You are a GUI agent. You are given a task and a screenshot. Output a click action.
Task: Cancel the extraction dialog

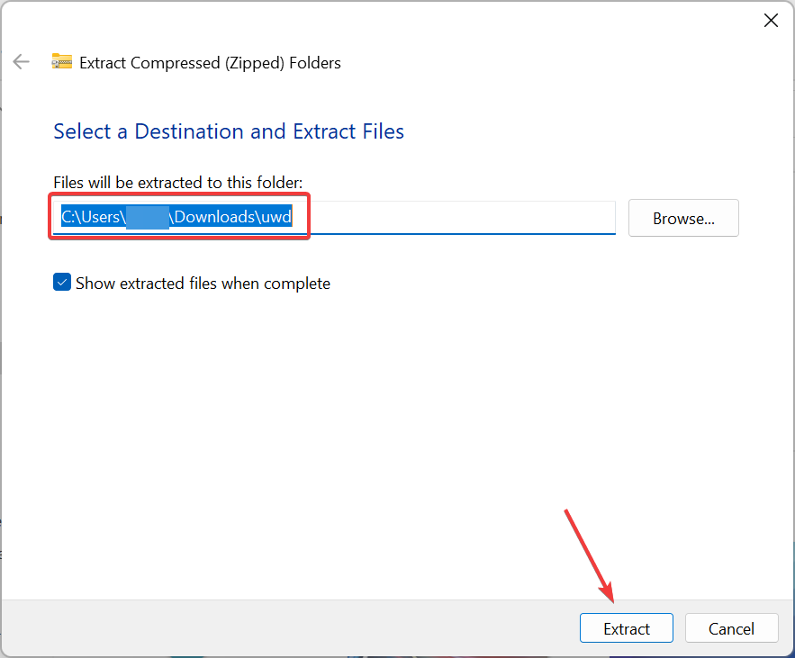[731, 628]
